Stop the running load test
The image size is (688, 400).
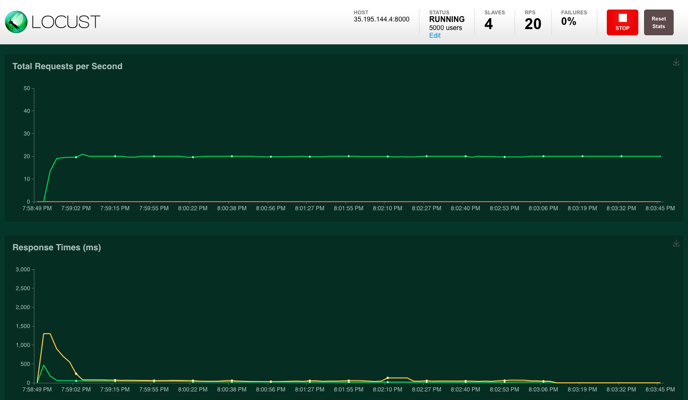coord(622,22)
